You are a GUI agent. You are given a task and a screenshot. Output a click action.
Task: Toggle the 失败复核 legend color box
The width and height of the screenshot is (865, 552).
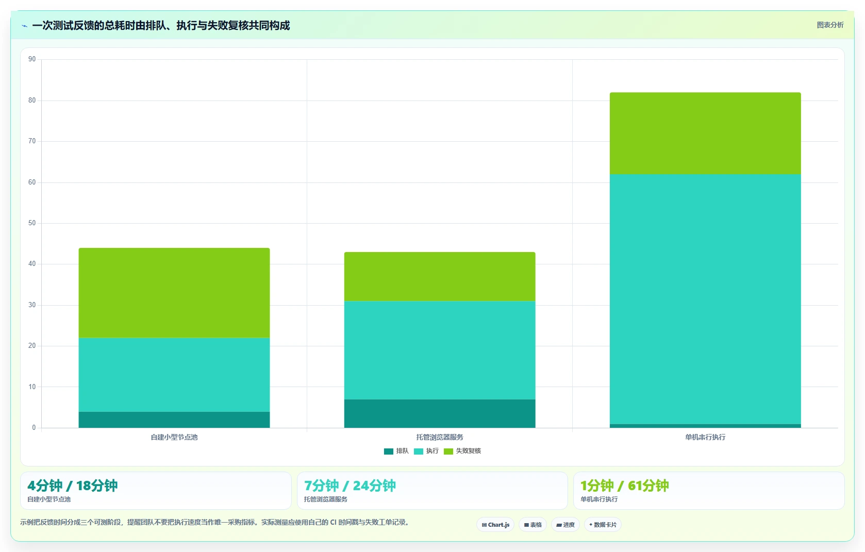click(448, 451)
